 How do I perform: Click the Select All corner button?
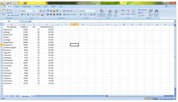pos(2,24)
